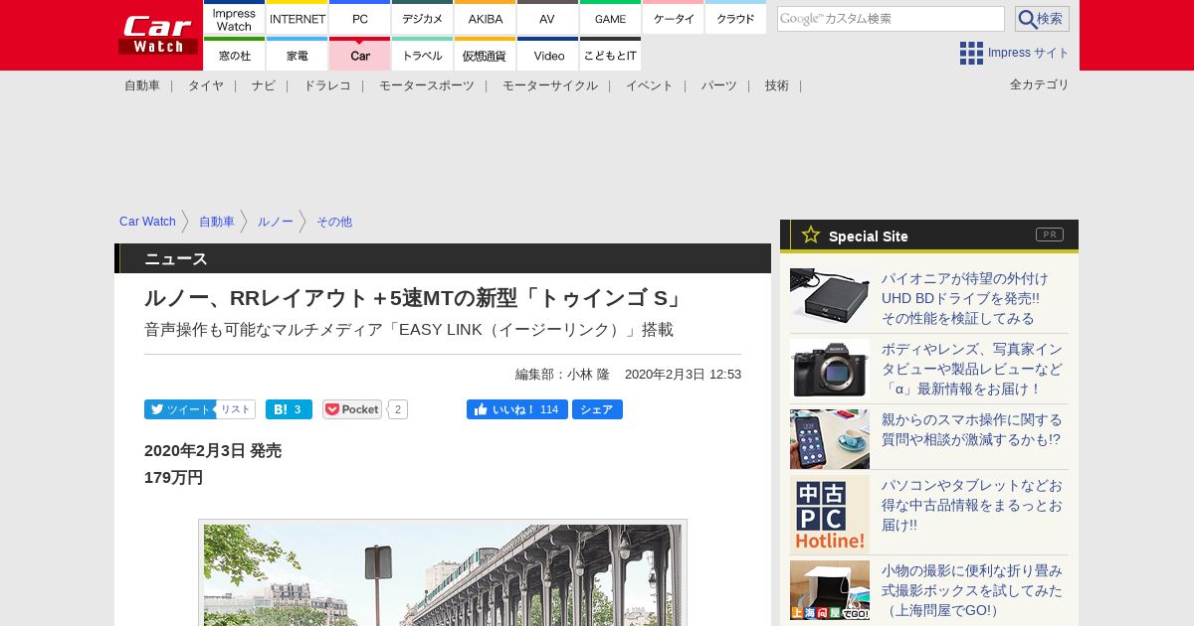
Task: Open the Video site tab
Action: [x=547, y=55]
